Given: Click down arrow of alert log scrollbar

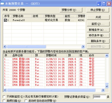Looking at the screenshot, I should click(x=107, y=86).
